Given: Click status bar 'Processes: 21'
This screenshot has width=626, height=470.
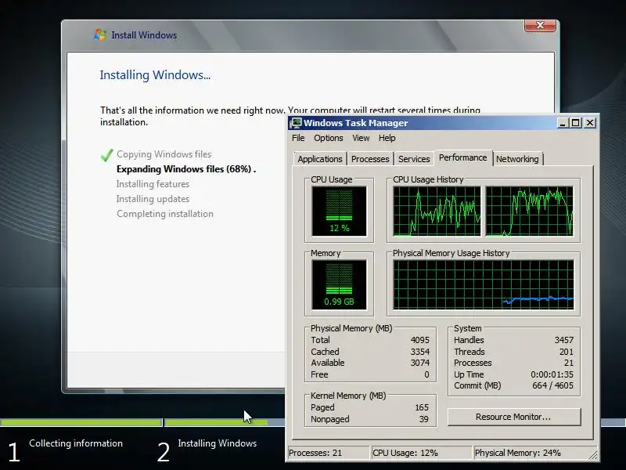Looking at the screenshot, I should 315,453.
